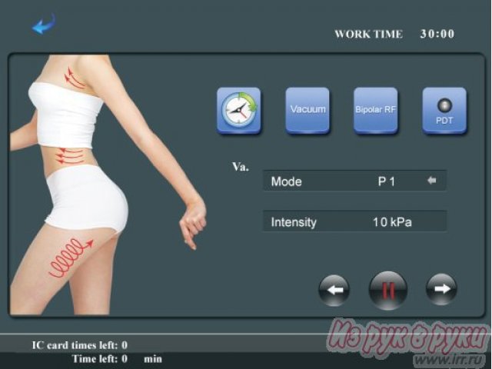
Task: Click the 10 kPa intensity value
Action: point(392,222)
